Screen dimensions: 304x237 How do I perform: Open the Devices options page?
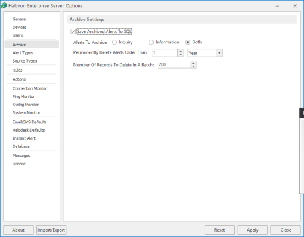(19, 27)
